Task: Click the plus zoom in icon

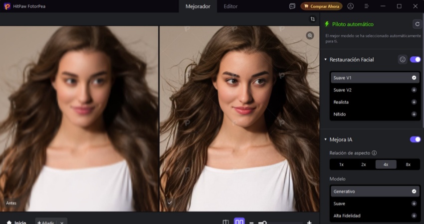Action: coord(309,223)
